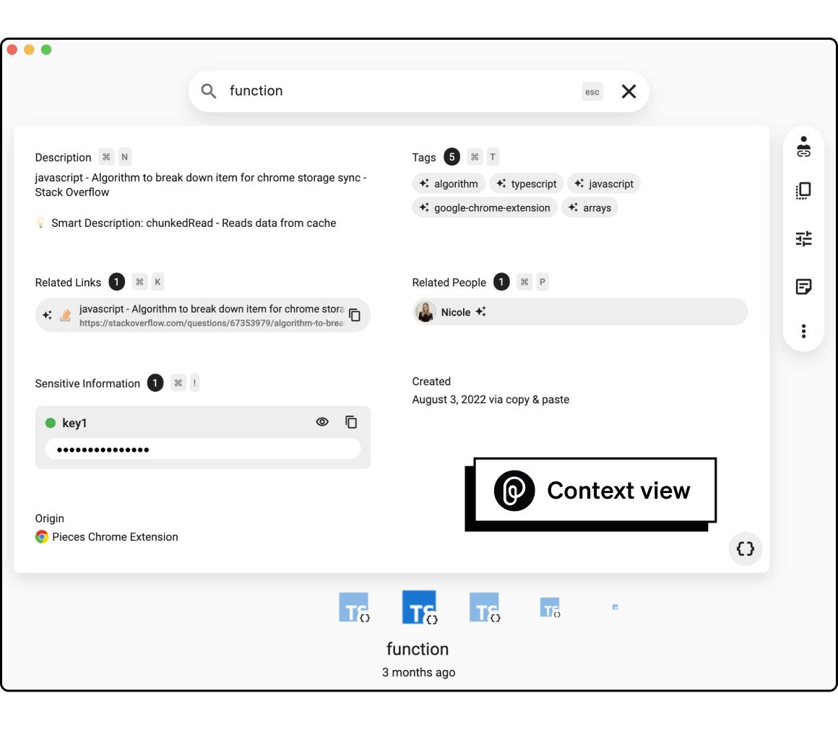This screenshot has width=838, height=730.
Task: Select the 'algorithm' tag chip
Action: [449, 184]
